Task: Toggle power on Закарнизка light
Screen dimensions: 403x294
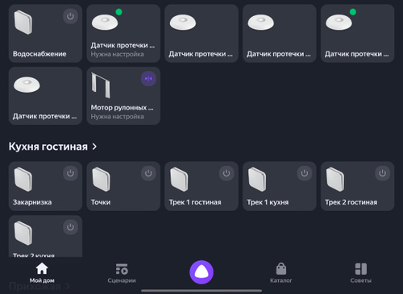Action: (x=70, y=173)
